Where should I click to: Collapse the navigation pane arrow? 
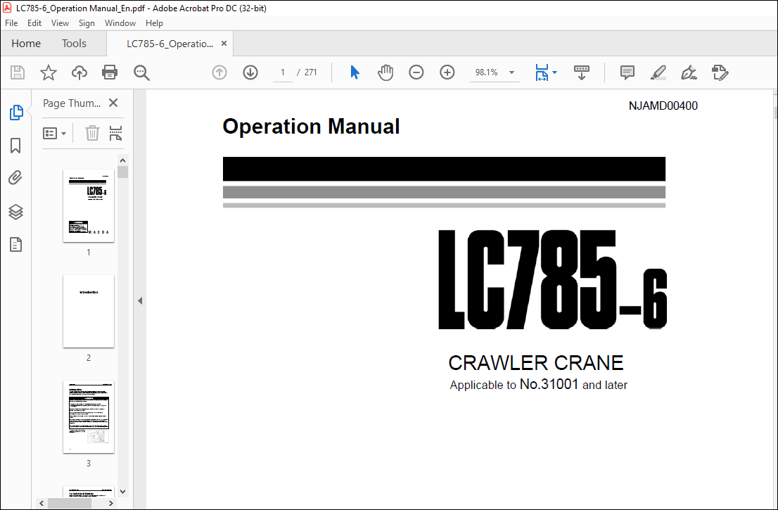(x=140, y=300)
